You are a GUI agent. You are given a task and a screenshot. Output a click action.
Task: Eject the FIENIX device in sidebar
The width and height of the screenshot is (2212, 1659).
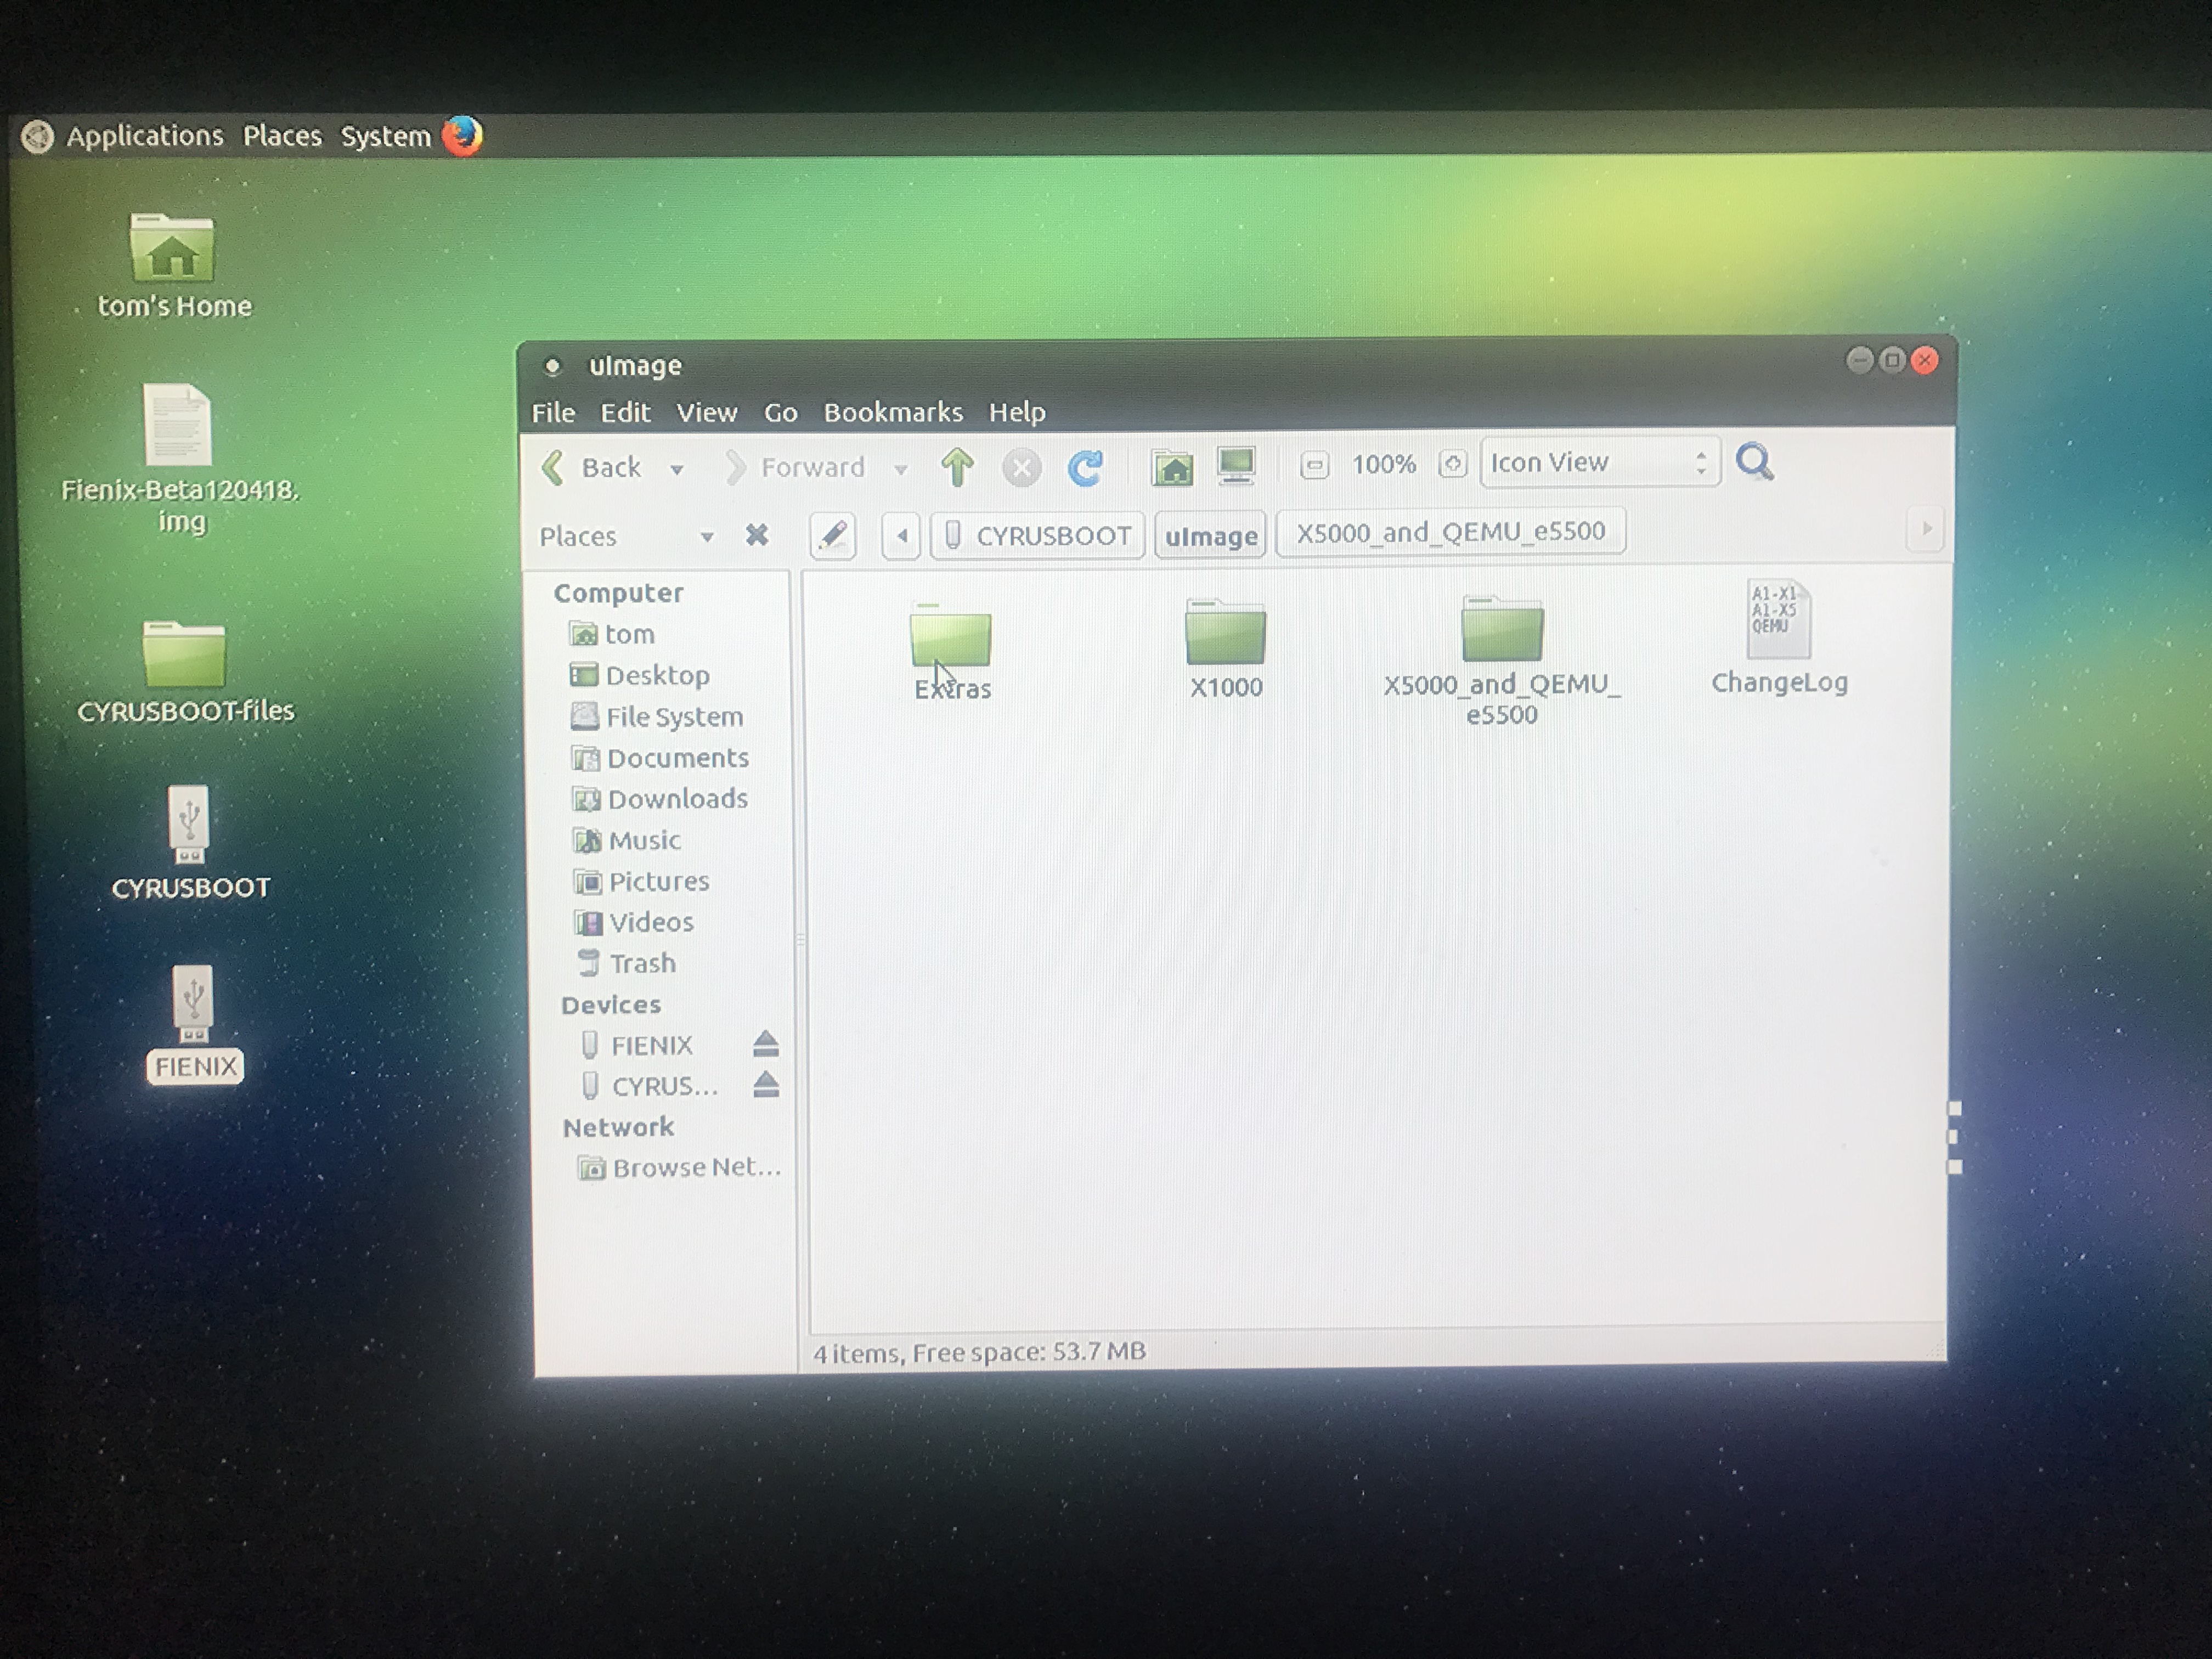pos(765,1044)
